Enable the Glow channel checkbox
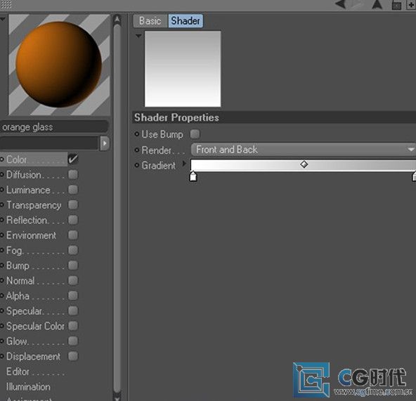 (x=73, y=341)
